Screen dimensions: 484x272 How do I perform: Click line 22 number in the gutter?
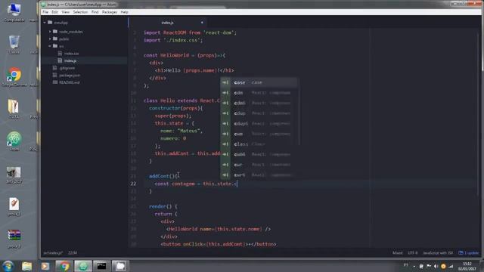[133, 184]
